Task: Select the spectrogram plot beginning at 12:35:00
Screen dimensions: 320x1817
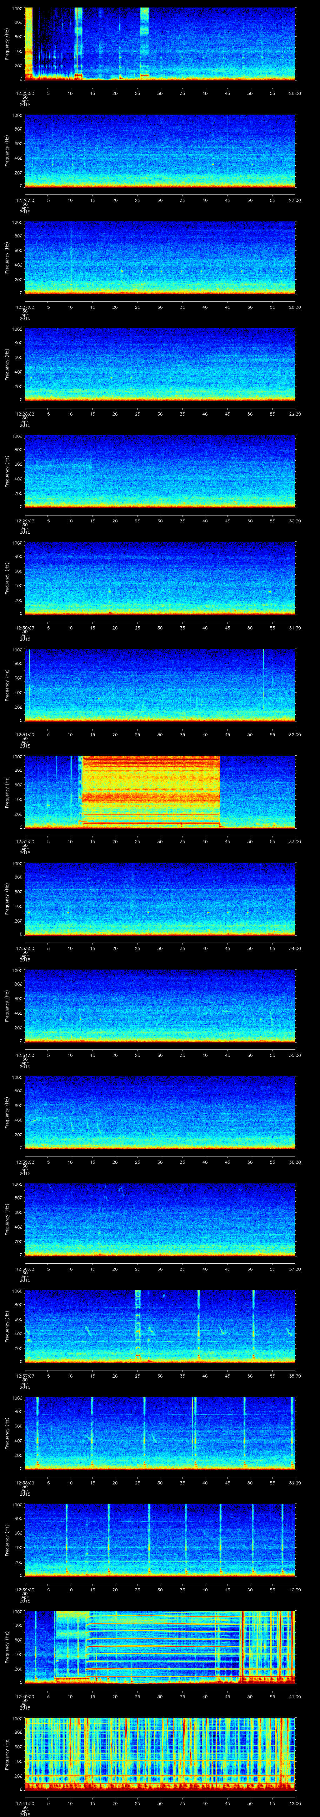Action: pyautogui.click(x=160, y=1112)
